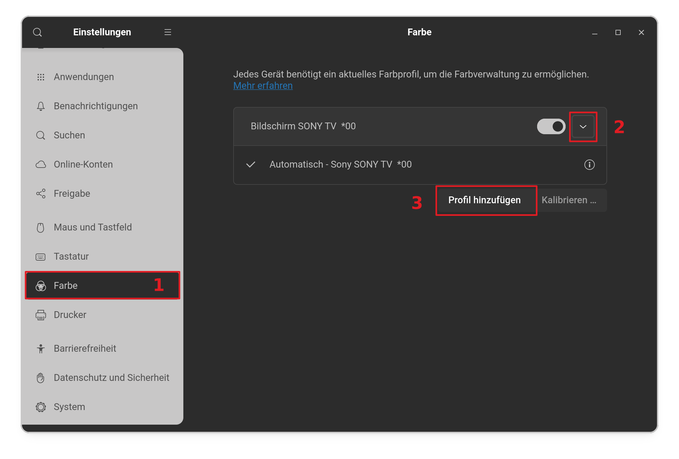Image resolution: width=679 pixels, height=459 pixels.
Task: Click the search magnifier icon in header
Action: (38, 32)
